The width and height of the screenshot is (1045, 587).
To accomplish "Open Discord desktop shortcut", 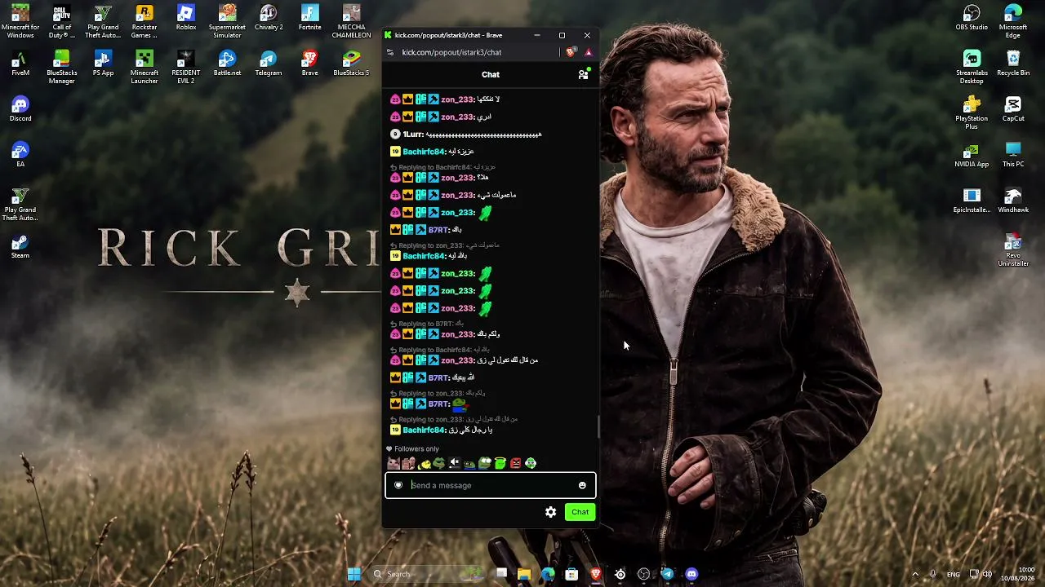I will (x=20, y=109).
